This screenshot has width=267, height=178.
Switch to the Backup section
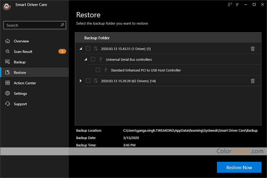pos(20,62)
